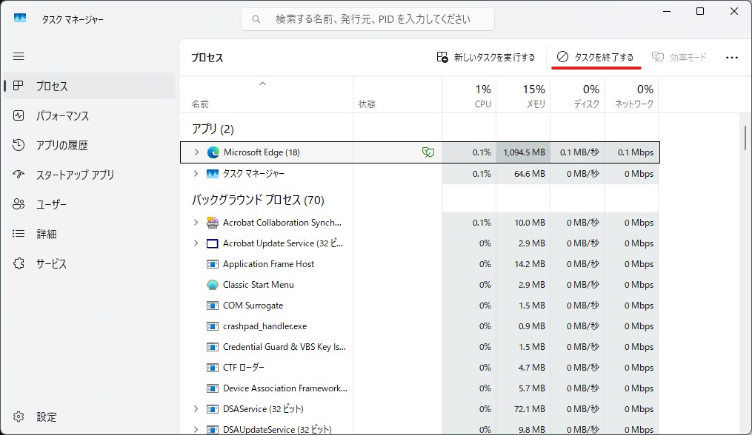Click End task (タスクを終了する) button
Screen dimensions: 752x435
click(596, 58)
